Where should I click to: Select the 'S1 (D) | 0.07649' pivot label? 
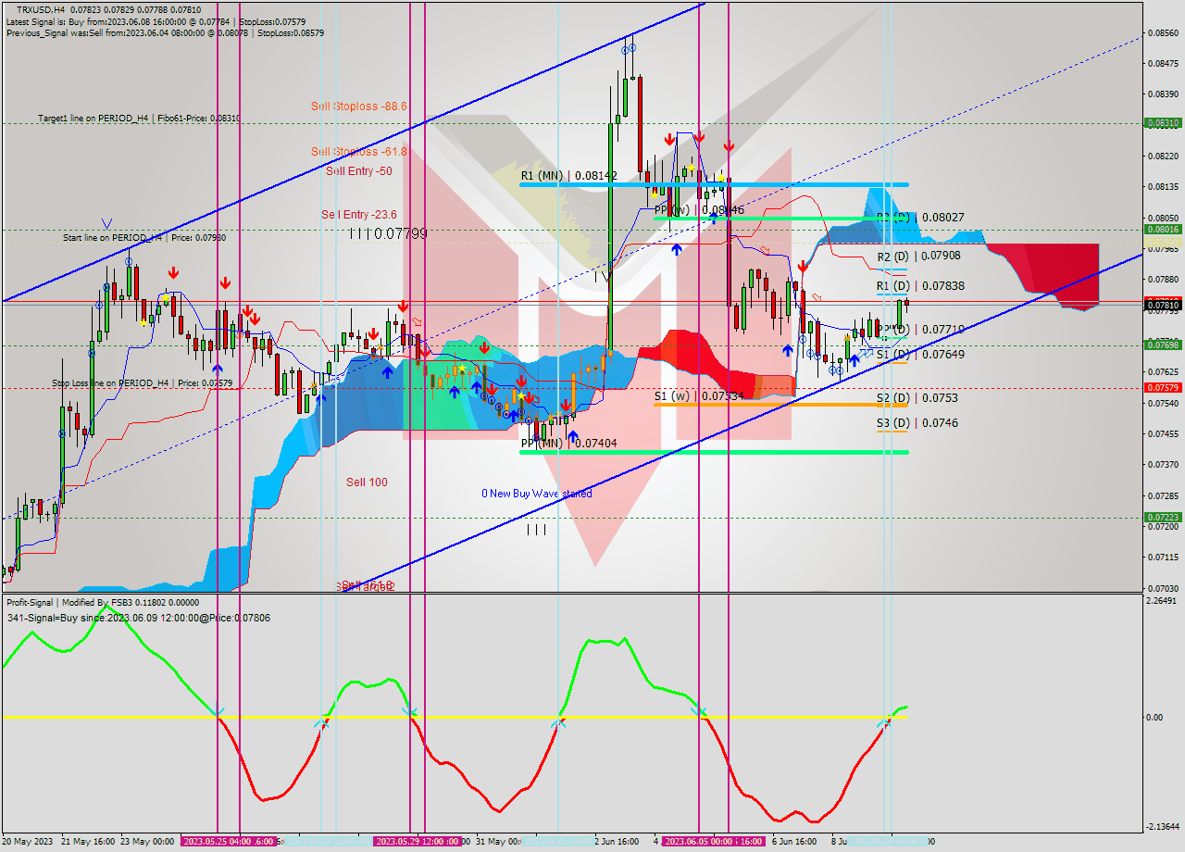pyautogui.click(x=921, y=354)
